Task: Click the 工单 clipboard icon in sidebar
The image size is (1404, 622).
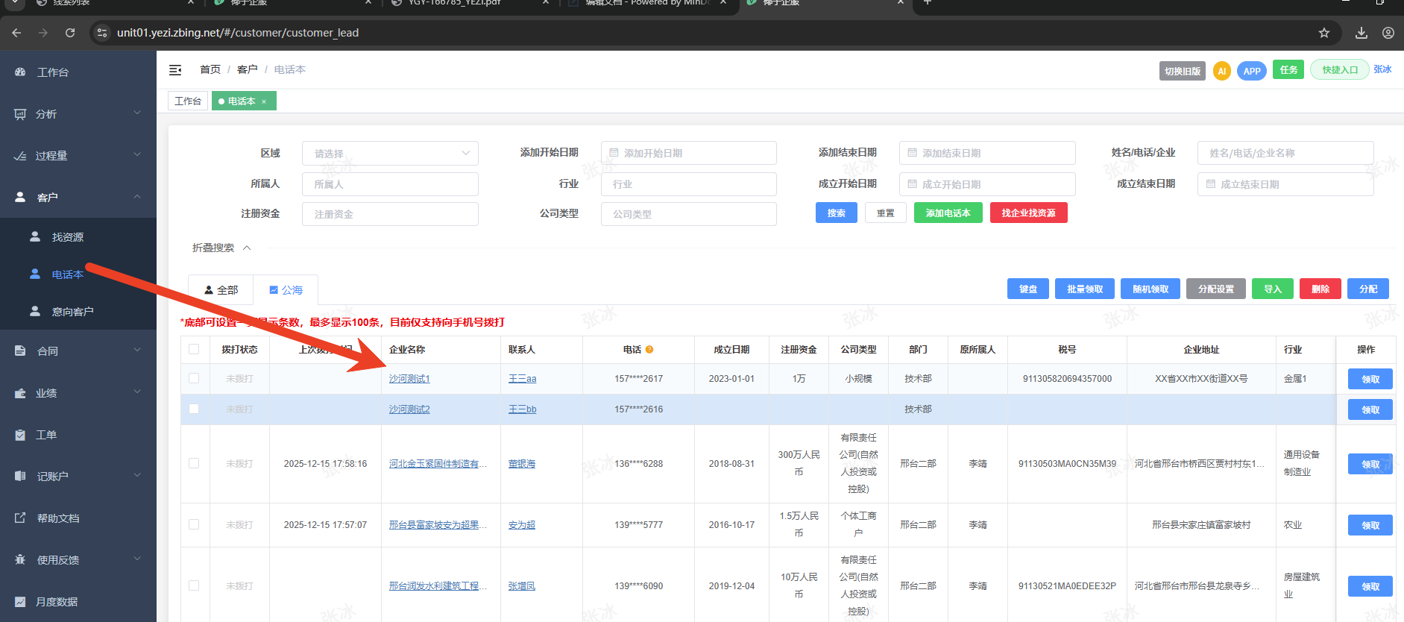Action: [x=20, y=435]
